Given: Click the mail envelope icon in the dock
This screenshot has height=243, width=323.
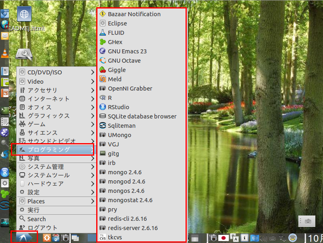Looking at the screenshot, I should 4,36.
